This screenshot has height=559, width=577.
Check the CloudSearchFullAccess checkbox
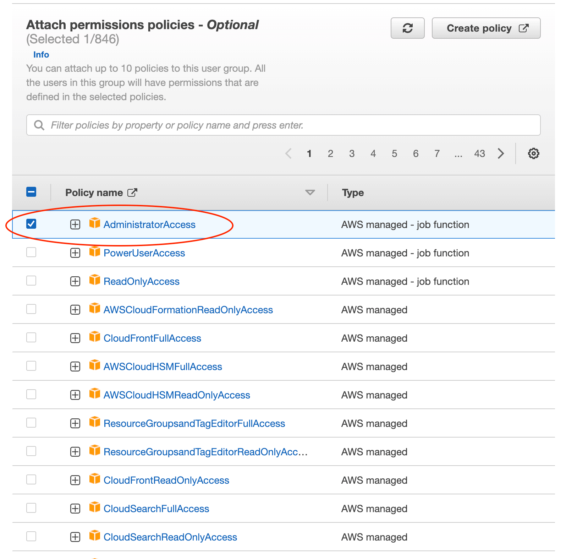(x=31, y=508)
